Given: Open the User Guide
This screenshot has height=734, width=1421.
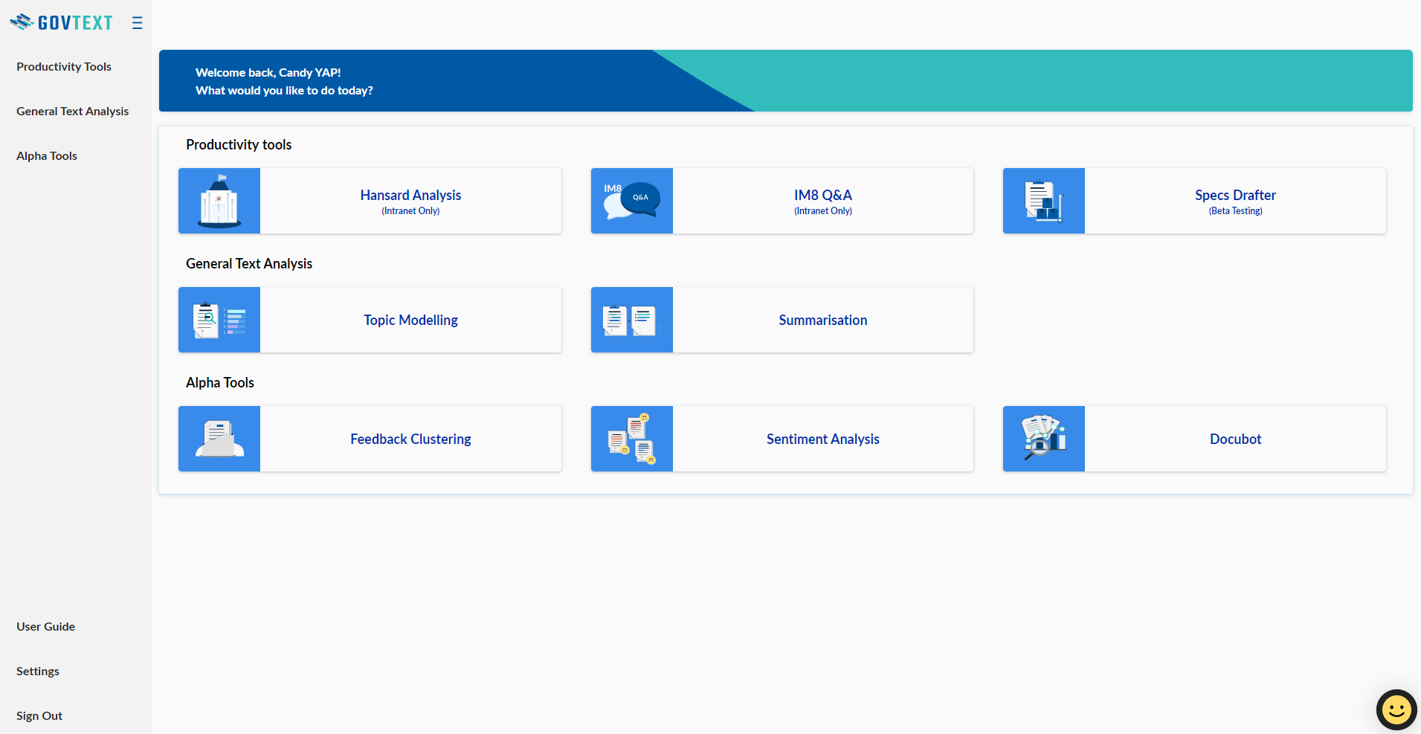Looking at the screenshot, I should tap(45, 626).
